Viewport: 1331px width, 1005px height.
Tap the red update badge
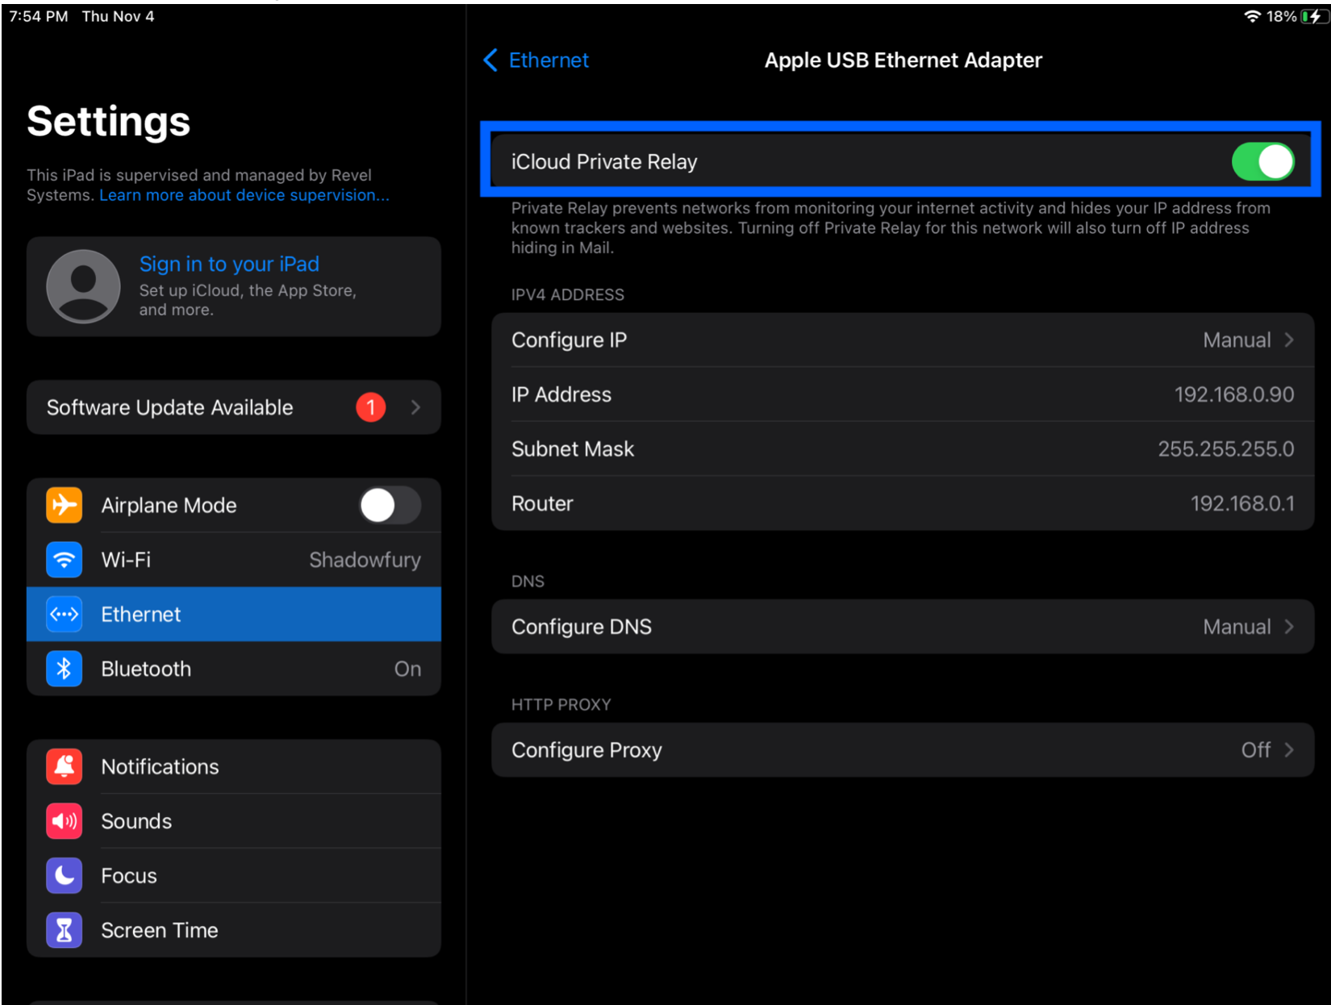pyautogui.click(x=371, y=407)
